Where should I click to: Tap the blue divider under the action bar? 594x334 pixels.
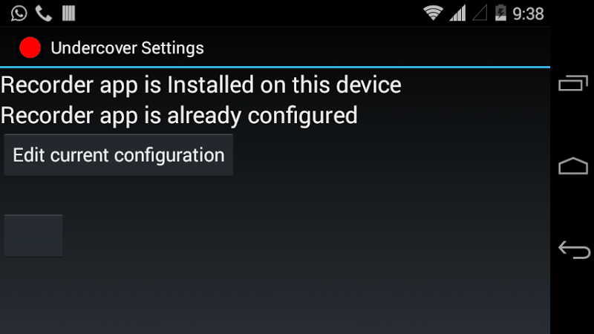coord(275,67)
